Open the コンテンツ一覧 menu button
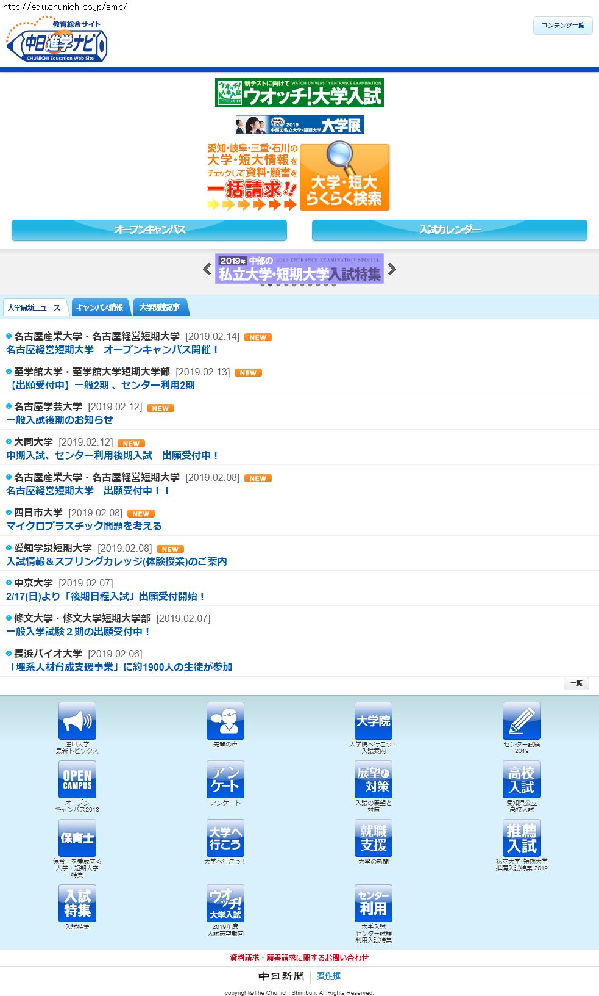The width and height of the screenshot is (599, 996). tap(562, 25)
